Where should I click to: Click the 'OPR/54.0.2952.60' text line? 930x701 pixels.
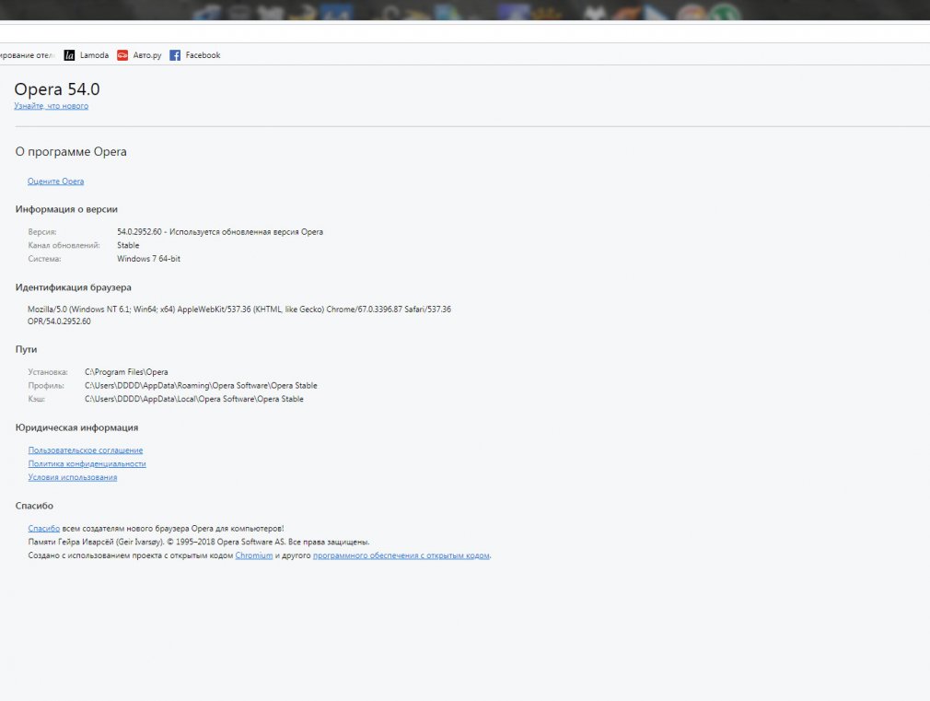(59, 321)
